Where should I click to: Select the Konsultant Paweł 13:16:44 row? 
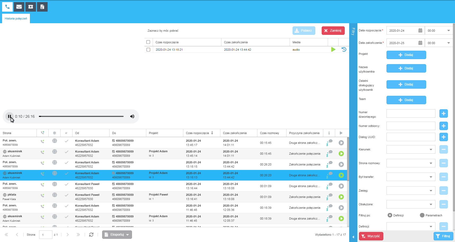coord(173,186)
